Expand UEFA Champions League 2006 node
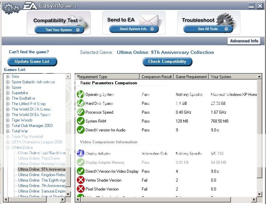The width and height of the screenshot is (266, 212). pyautogui.click(x=7, y=142)
